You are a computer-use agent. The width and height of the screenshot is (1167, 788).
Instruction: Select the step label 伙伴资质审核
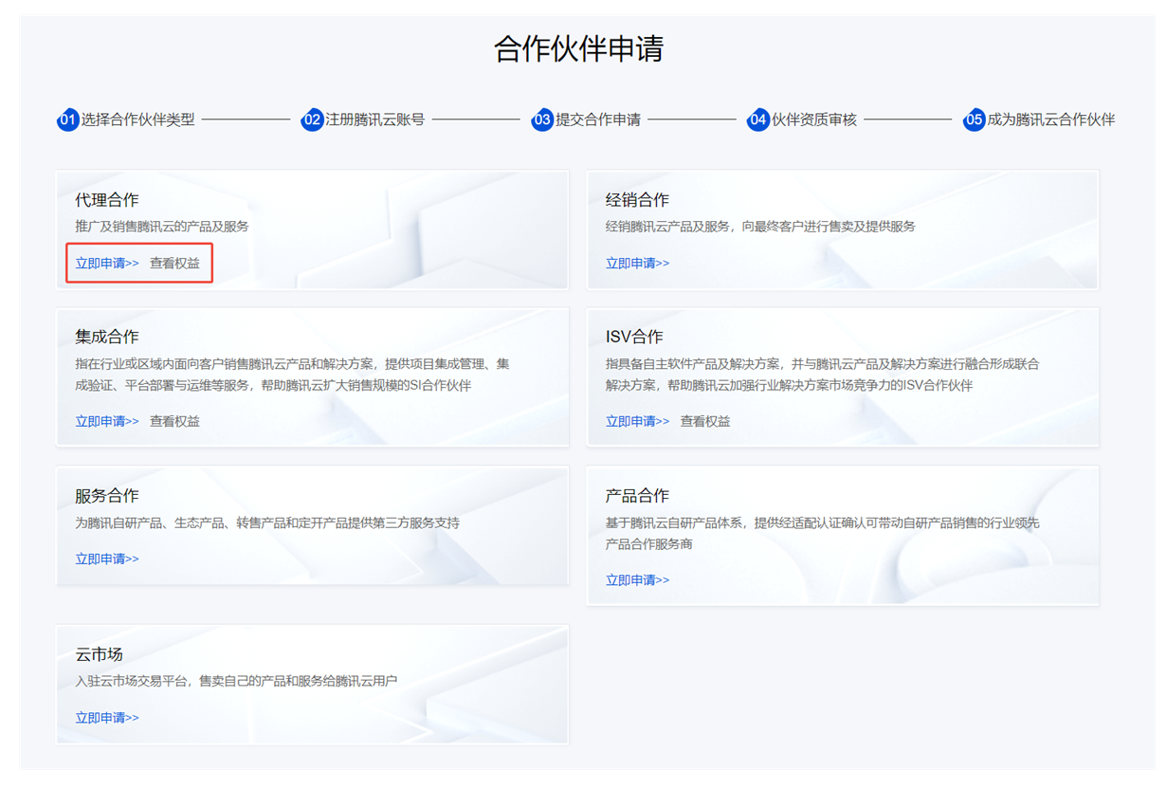click(813, 120)
